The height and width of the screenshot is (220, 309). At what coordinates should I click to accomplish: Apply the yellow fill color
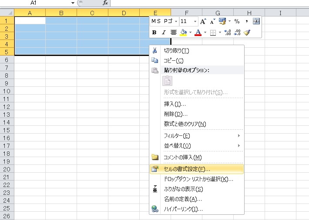[183, 32]
